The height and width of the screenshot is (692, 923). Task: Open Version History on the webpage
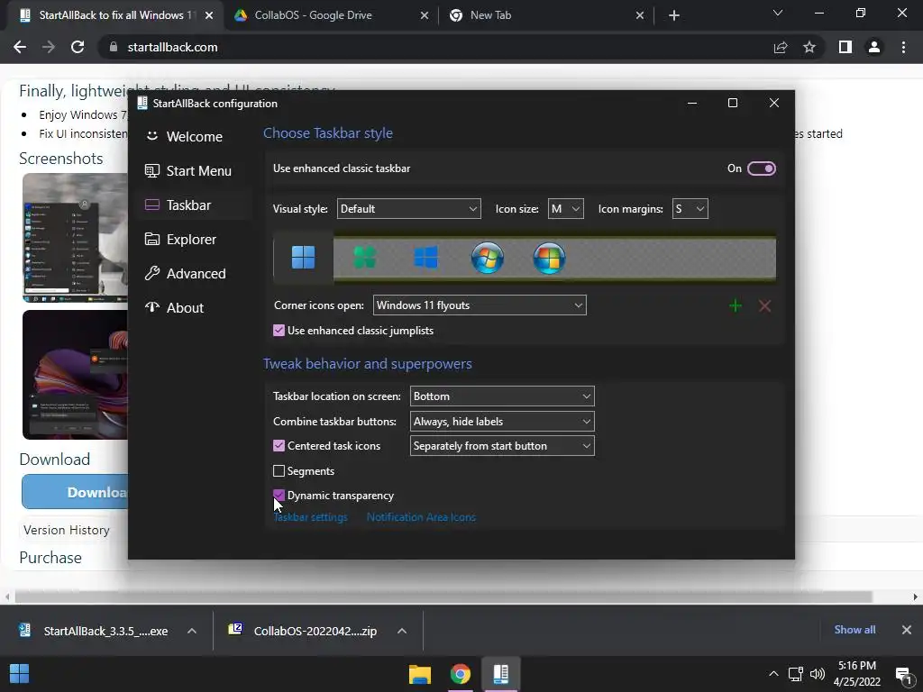67,530
